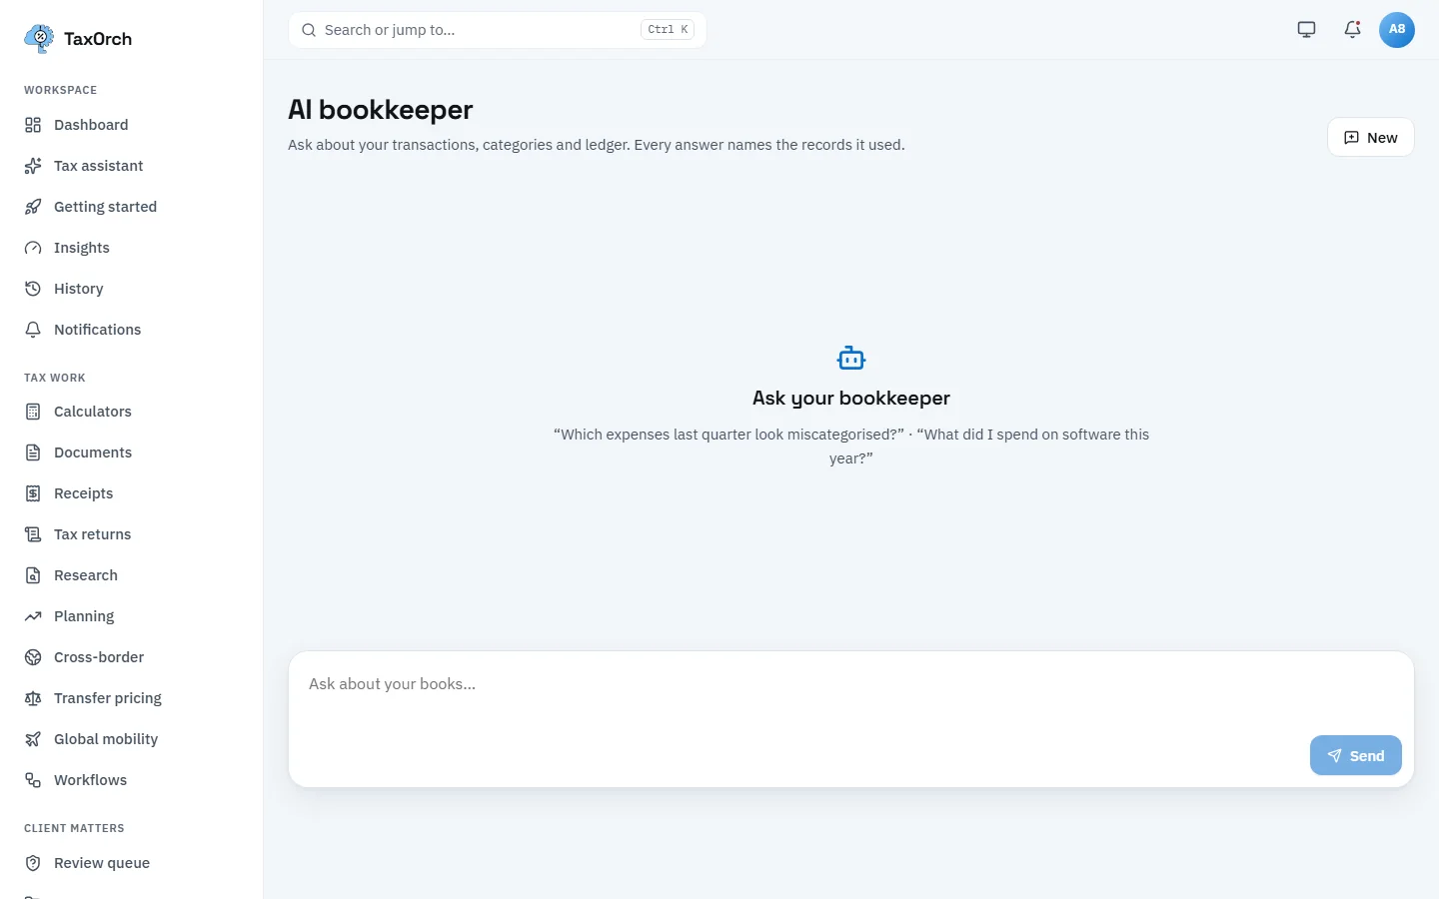Viewport: 1439px width, 899px height.
Task: Open Getting started
Action: (131, 207)
